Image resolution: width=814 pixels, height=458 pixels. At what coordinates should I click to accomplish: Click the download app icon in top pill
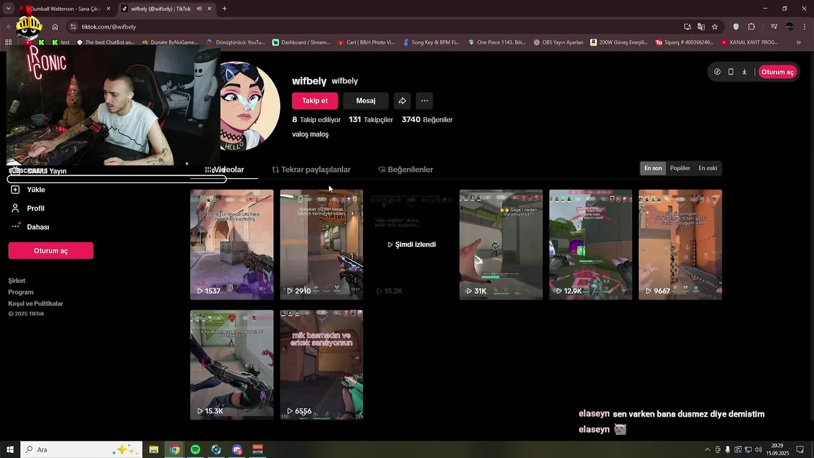(745, 72)
